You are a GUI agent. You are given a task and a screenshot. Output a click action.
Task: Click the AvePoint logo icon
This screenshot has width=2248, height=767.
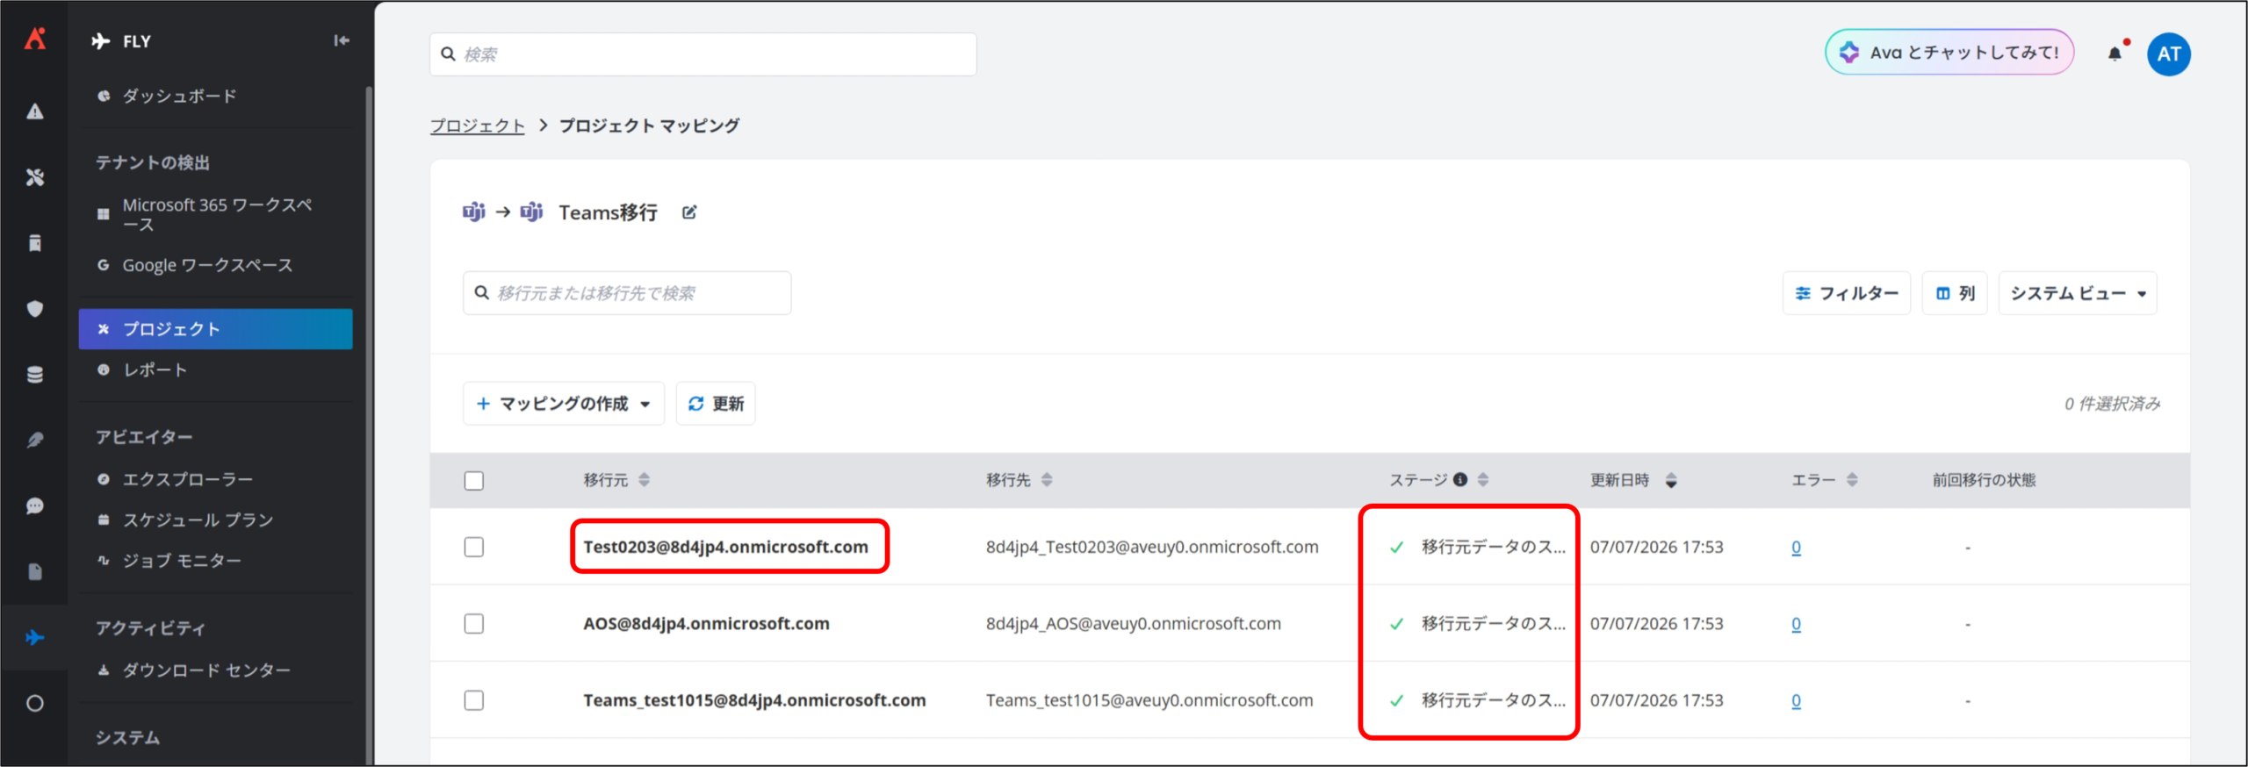35,39
